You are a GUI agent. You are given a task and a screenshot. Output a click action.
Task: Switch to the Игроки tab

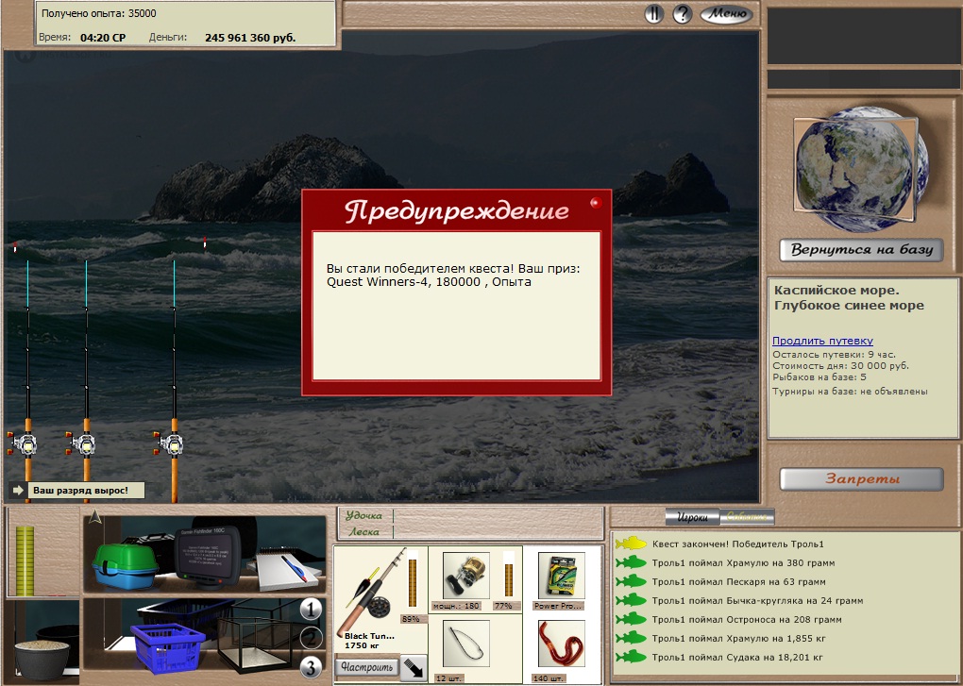[x=692, y=517]
